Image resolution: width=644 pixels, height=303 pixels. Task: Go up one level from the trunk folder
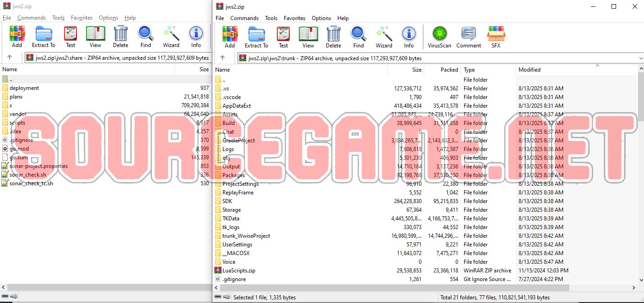click(222, 58)
